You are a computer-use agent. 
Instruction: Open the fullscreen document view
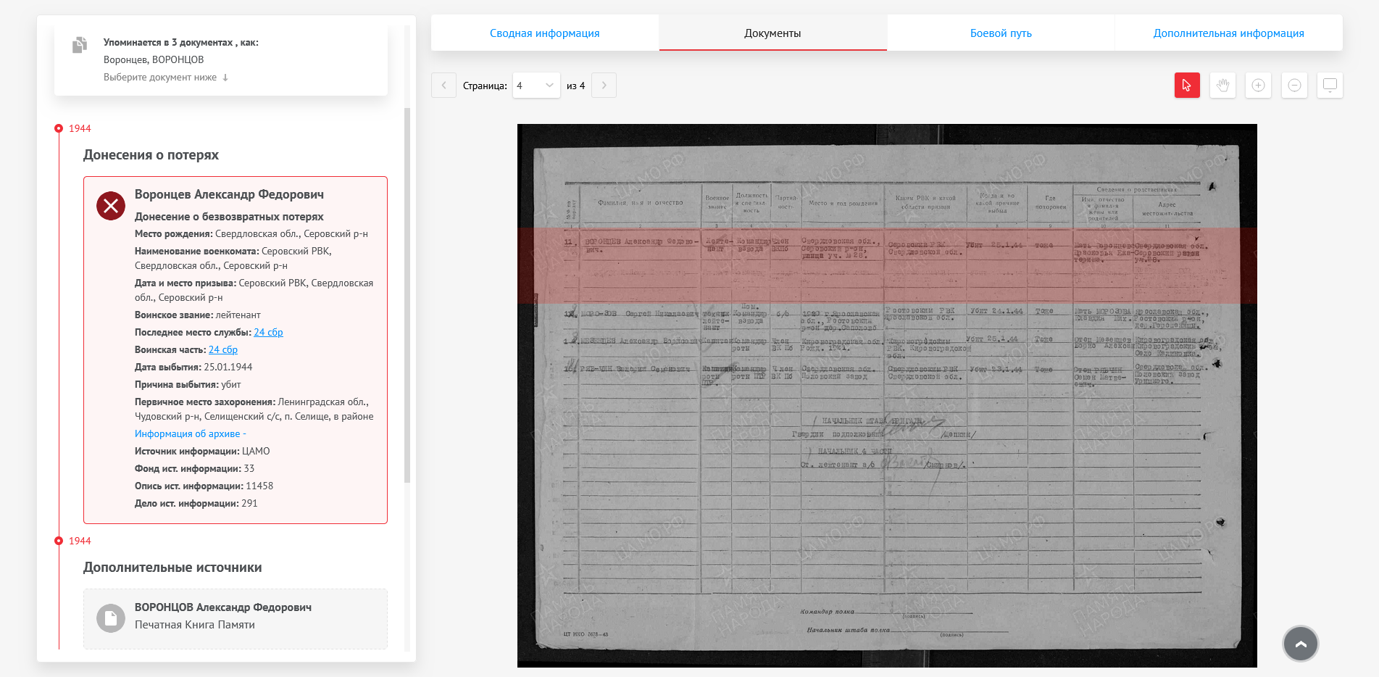click(1330, 86)
